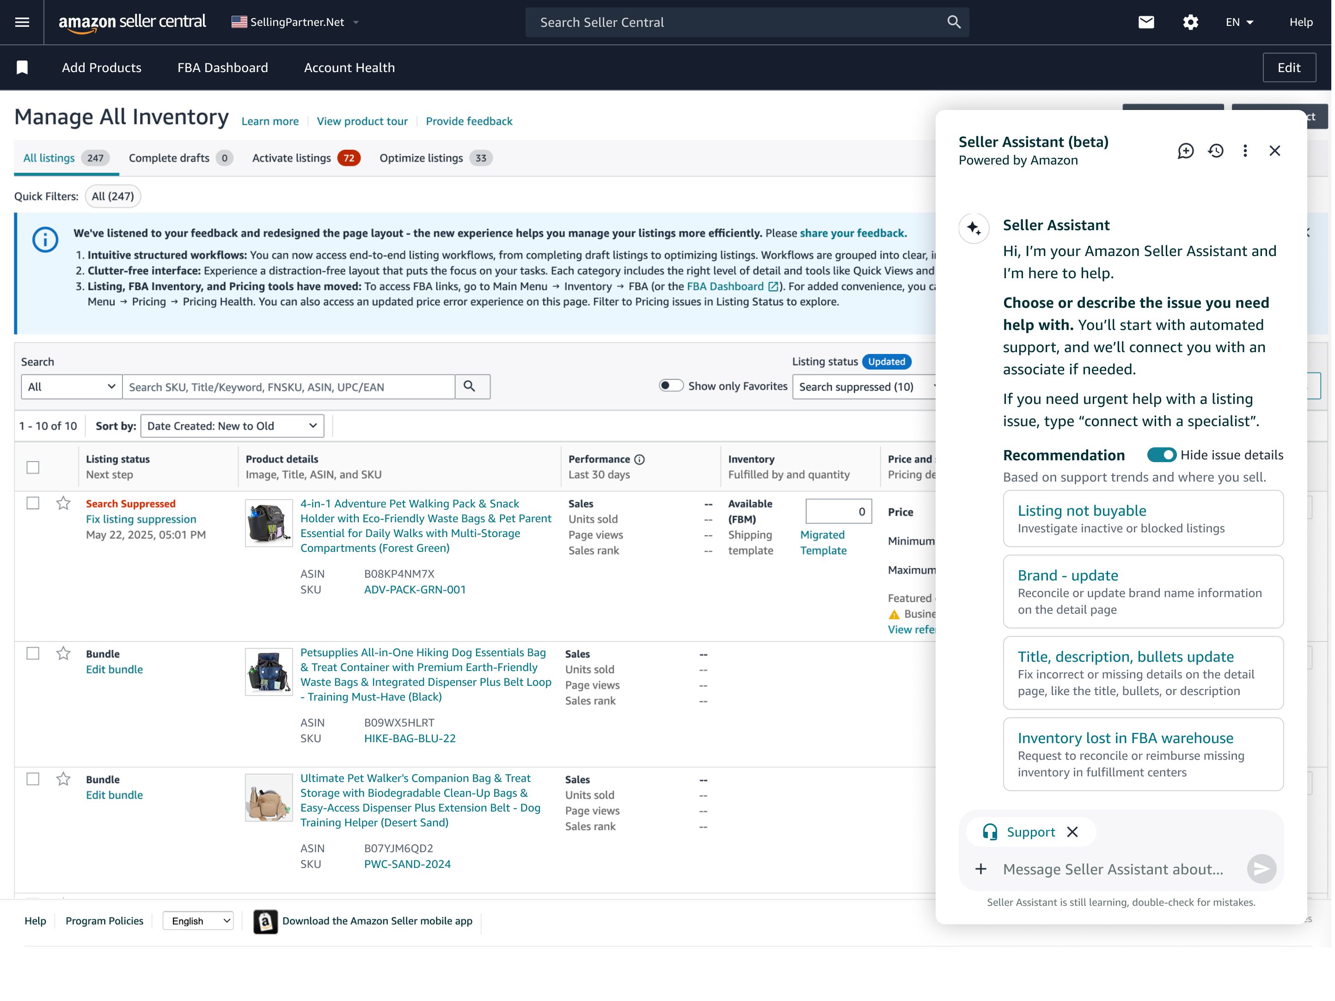1335x1001 pixels.
Task: Start a new chat in Seller Assistant
Action: pos(1185,151)
